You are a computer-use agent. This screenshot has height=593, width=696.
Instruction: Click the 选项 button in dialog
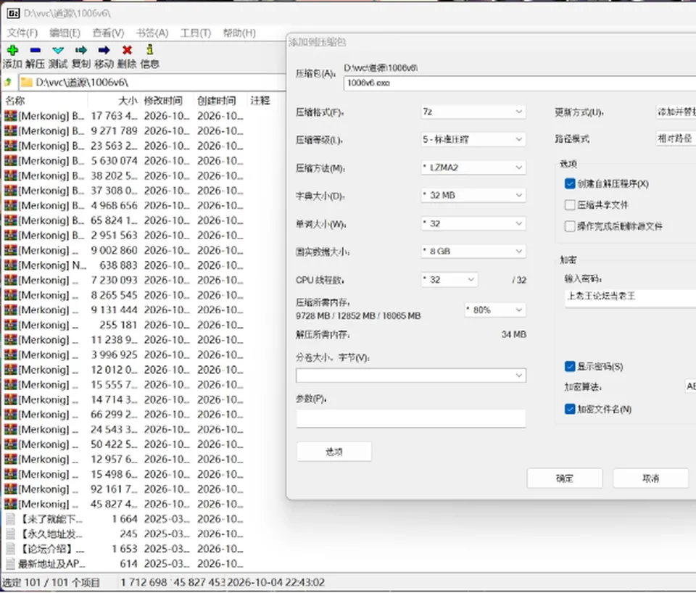[x=333, y=452]
